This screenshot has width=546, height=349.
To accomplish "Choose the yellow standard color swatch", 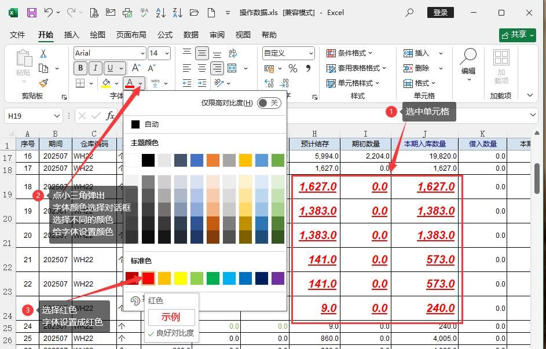I will coord(181,278).
